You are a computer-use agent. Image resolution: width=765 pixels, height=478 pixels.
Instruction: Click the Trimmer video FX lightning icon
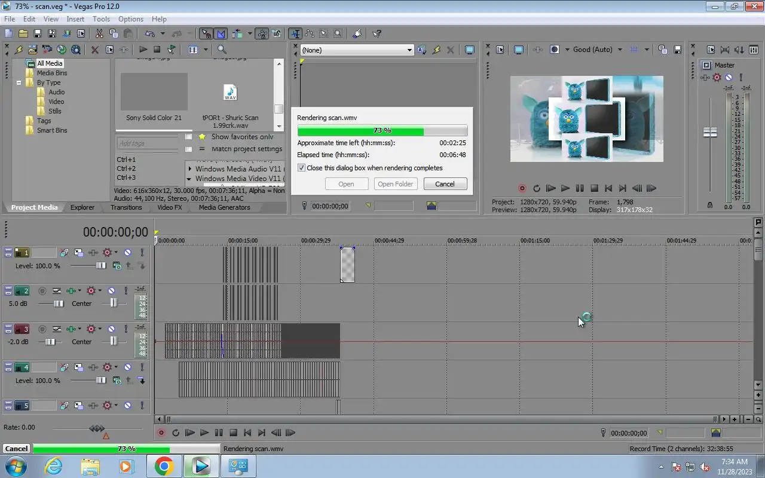[436, 50]
